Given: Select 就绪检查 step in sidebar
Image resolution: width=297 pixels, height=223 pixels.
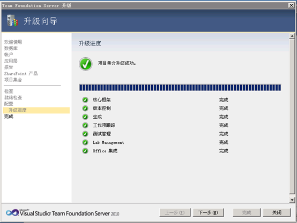Looking at the screenshot, I should (13, 97).
